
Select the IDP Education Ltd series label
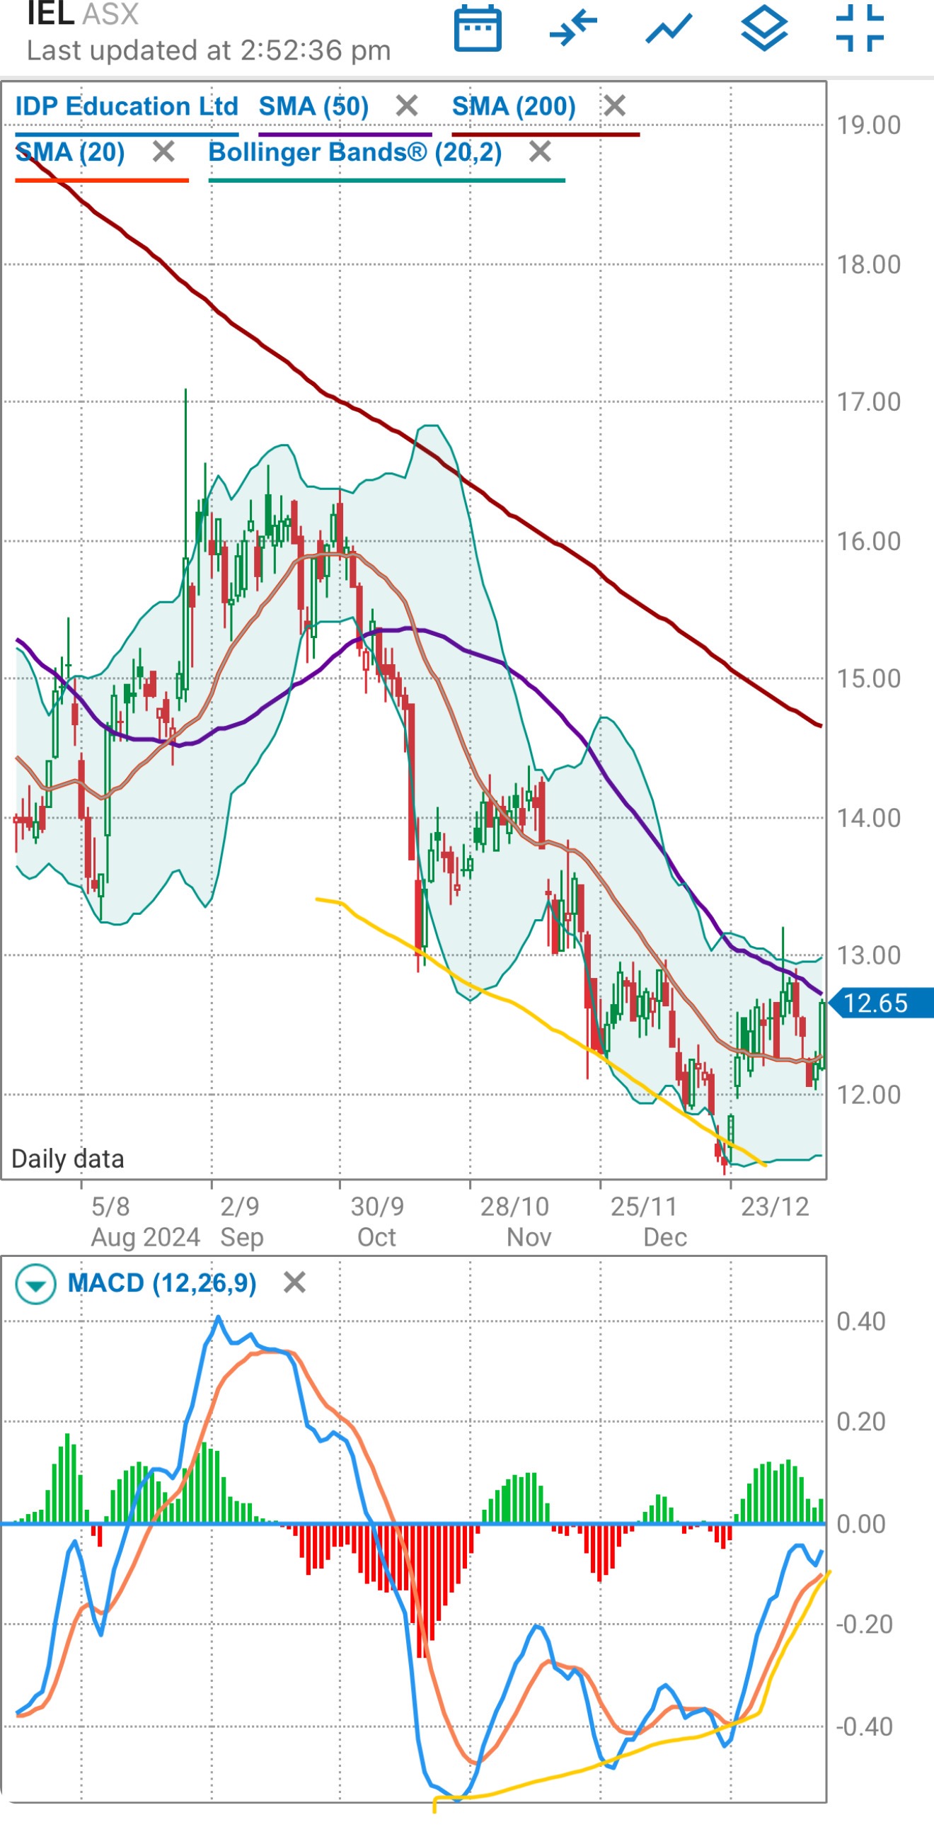coord(127,106)
